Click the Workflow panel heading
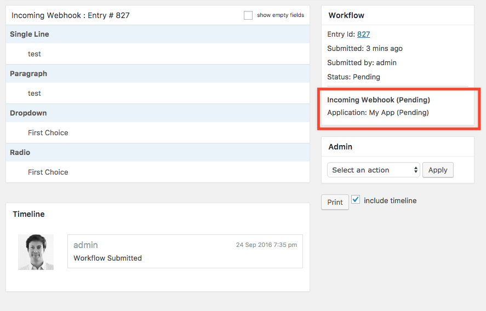Screen dimensions: 486x311 [x=346, y=15]
